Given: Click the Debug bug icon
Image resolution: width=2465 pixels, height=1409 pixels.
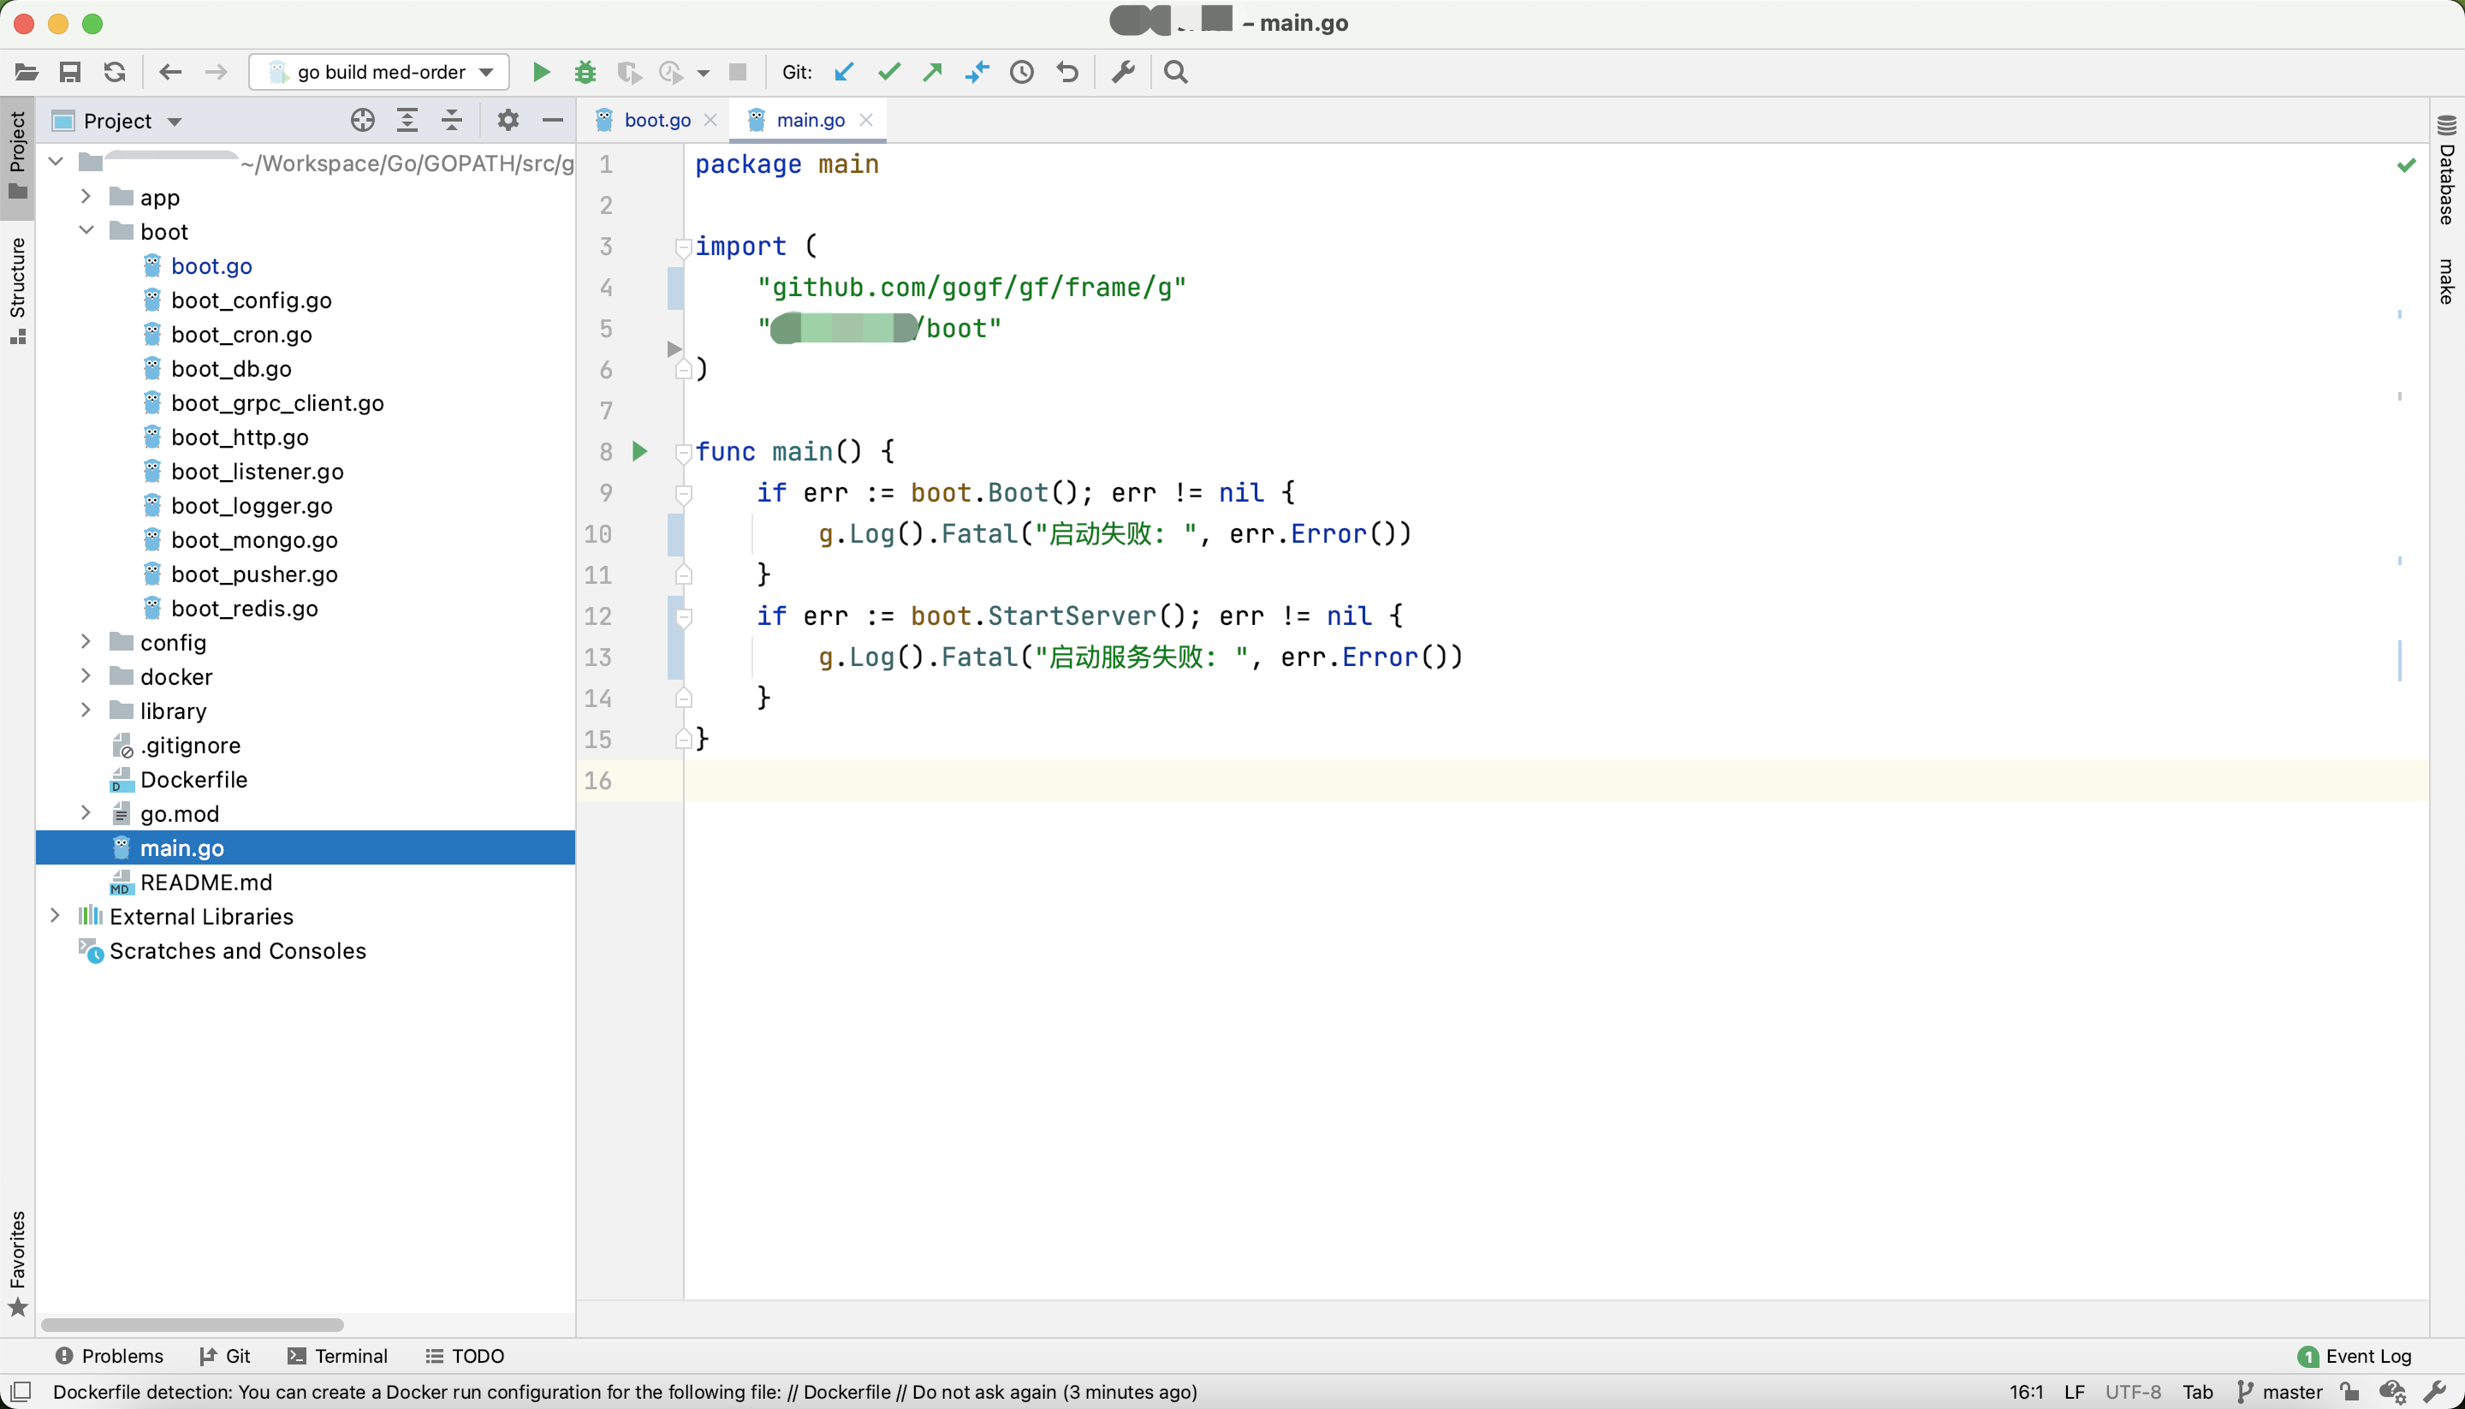Looking at the screenshot, I should coord(585,73).
